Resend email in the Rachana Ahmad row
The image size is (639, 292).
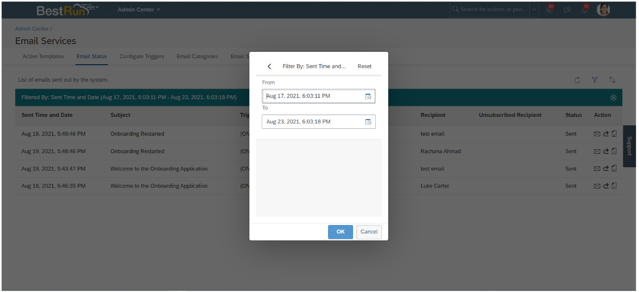click(x=606, y=151)
